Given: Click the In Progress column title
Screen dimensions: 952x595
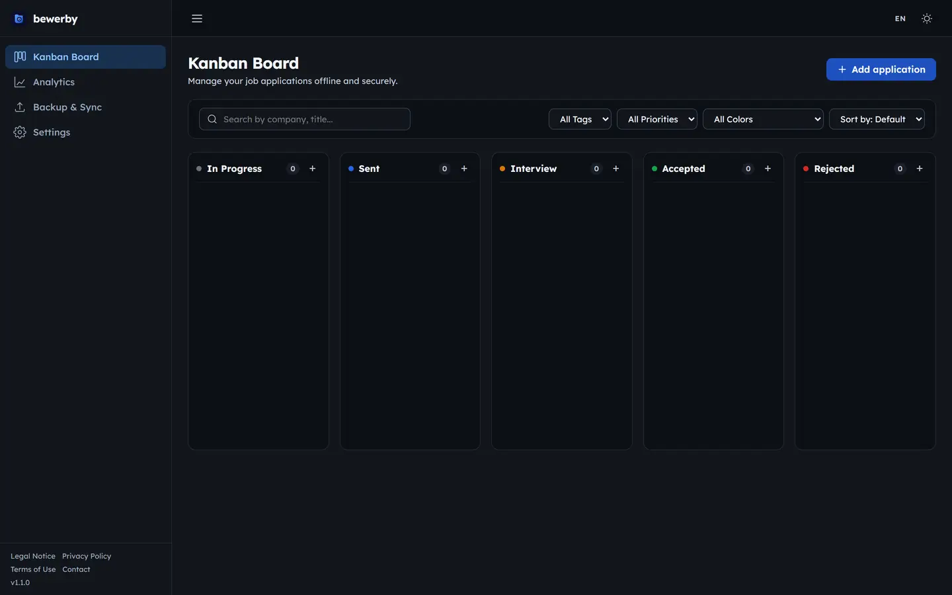Looking at the screenshot, I should coord(234,169).
